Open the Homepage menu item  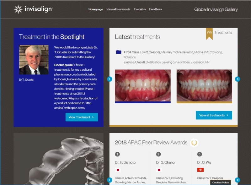[x=96, y=9]
